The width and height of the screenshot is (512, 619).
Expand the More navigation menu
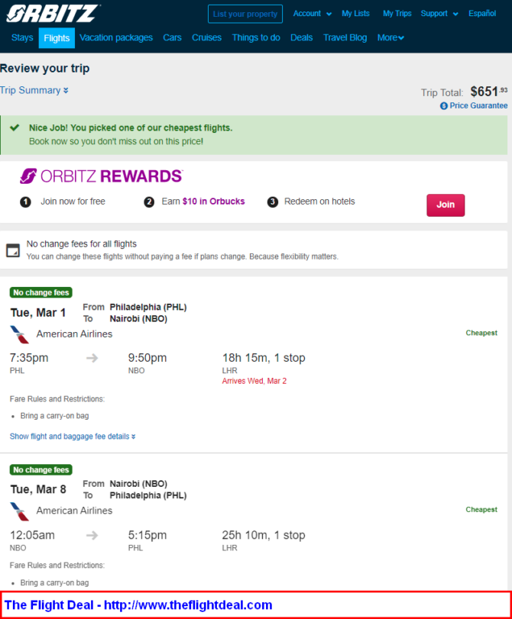pyautogui.click(x=390, y=38)
